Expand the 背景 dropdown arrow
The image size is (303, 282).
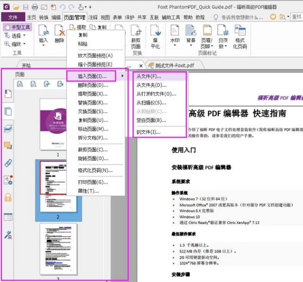coord(191,45)
